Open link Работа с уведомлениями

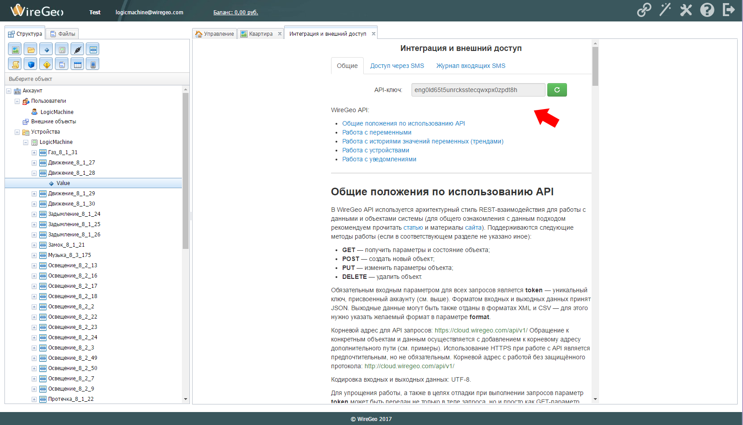[x=379, y=159]
